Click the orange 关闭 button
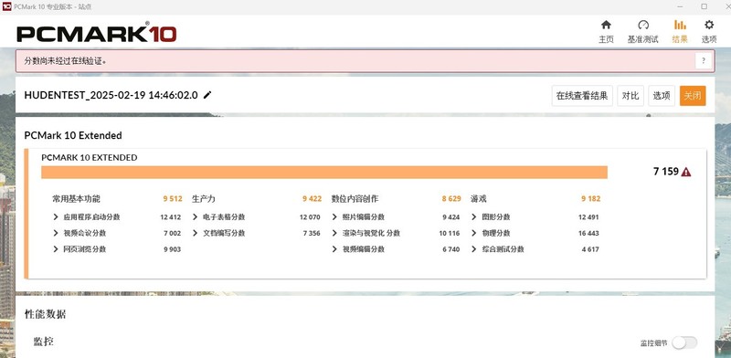 tap(693, 96)
